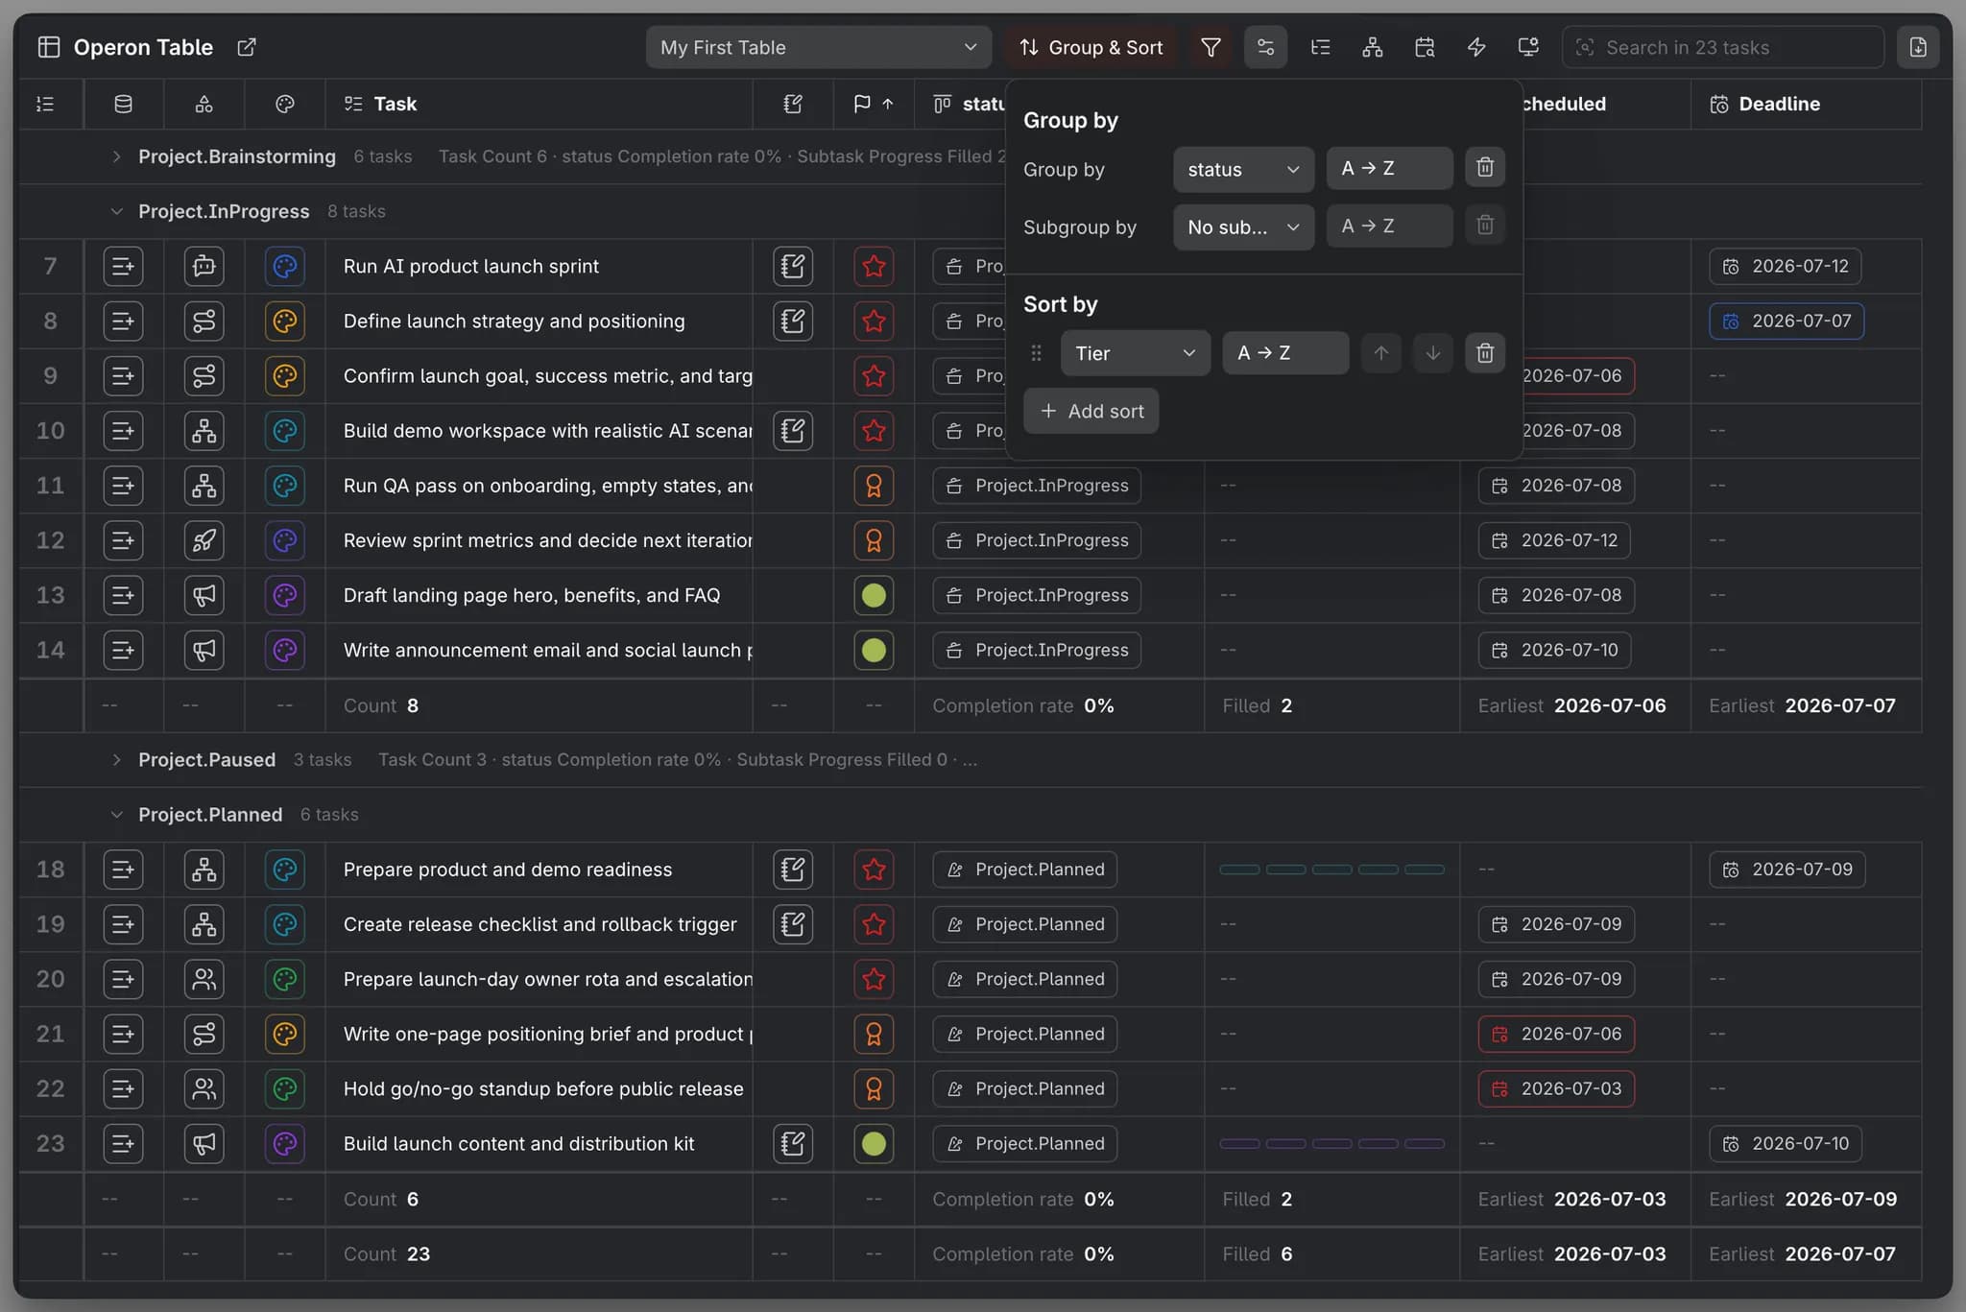
Task: Delete the status group-by rule
Action: [1485, 168]
